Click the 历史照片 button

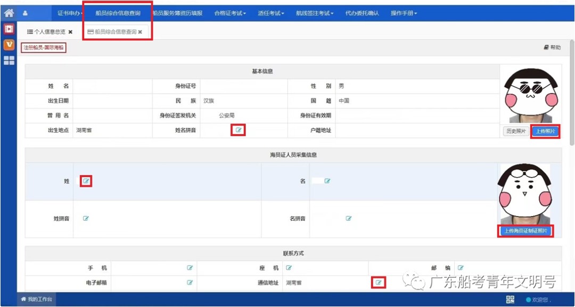pos(516,131)
